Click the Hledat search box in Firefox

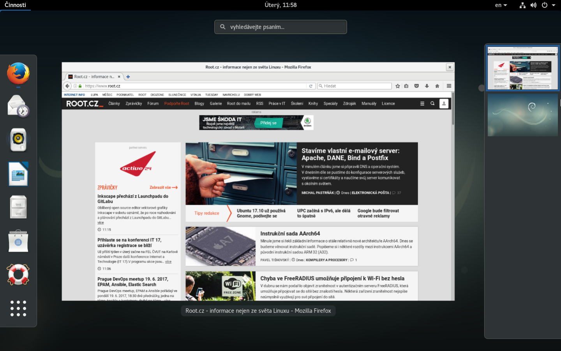[x=355, y=86]
